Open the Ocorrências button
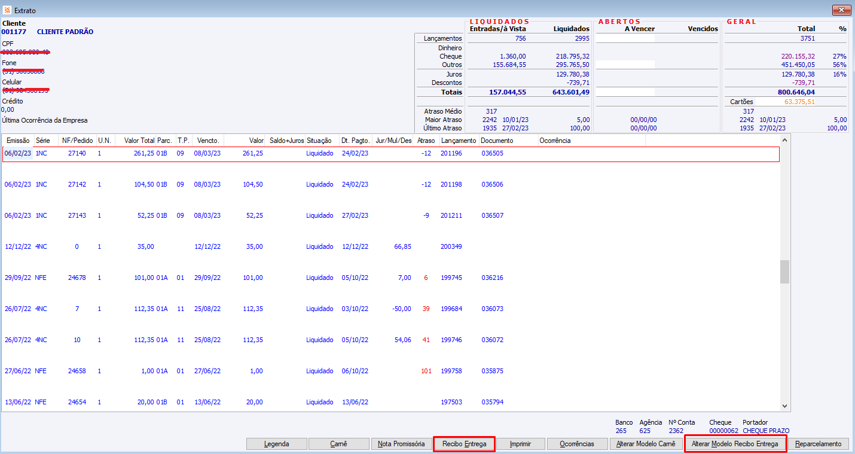855x454 pixels. click(x=577, y=444)
